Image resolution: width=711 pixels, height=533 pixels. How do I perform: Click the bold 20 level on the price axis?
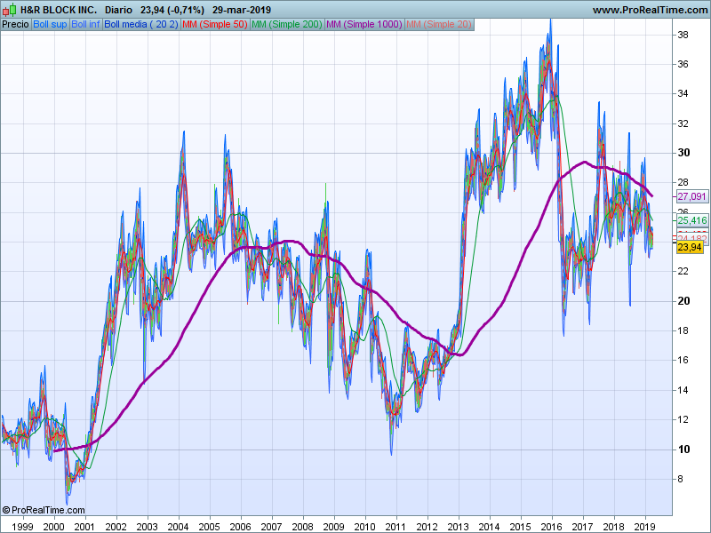(x=683, y=301)
